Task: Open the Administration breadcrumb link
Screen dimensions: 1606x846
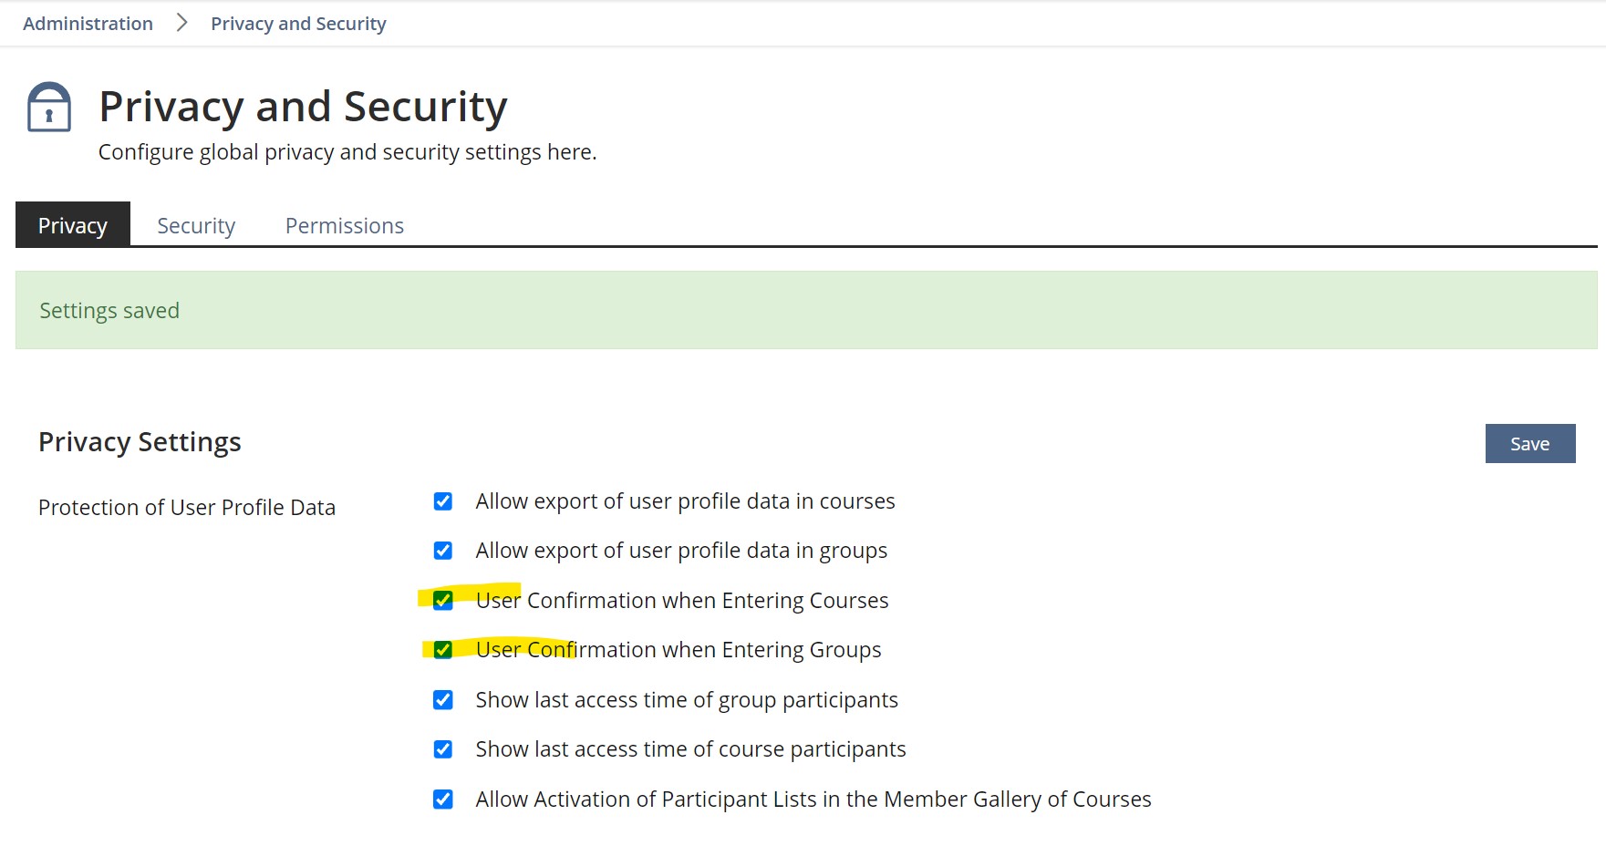Action: pyautogui.click(x=88, y=24)
